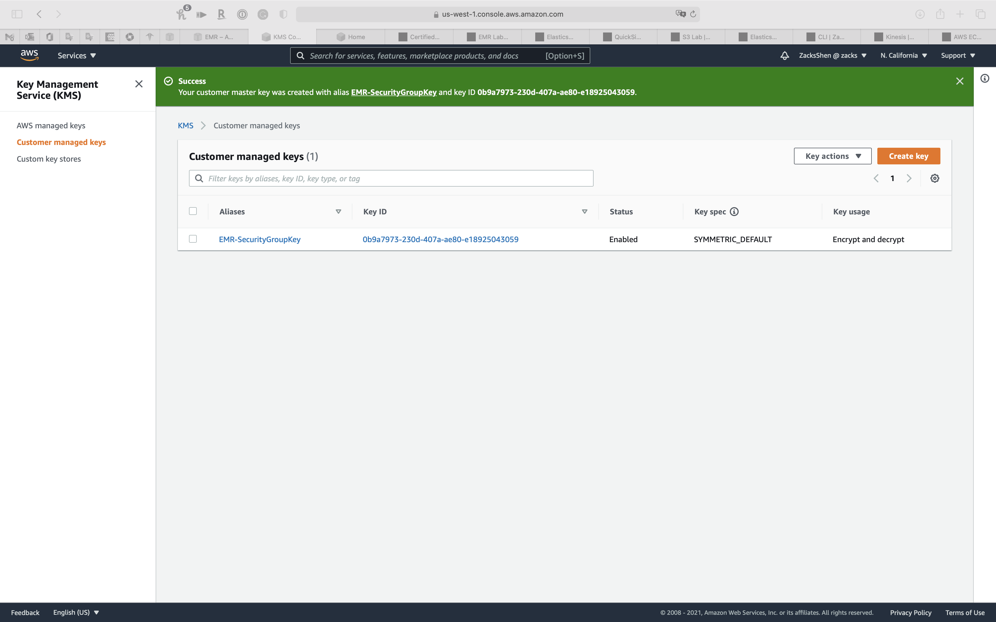The height and width of the screenshot is (622, 996).
Task: Sort table by Aliases column arrow
Action: (338, 211)
